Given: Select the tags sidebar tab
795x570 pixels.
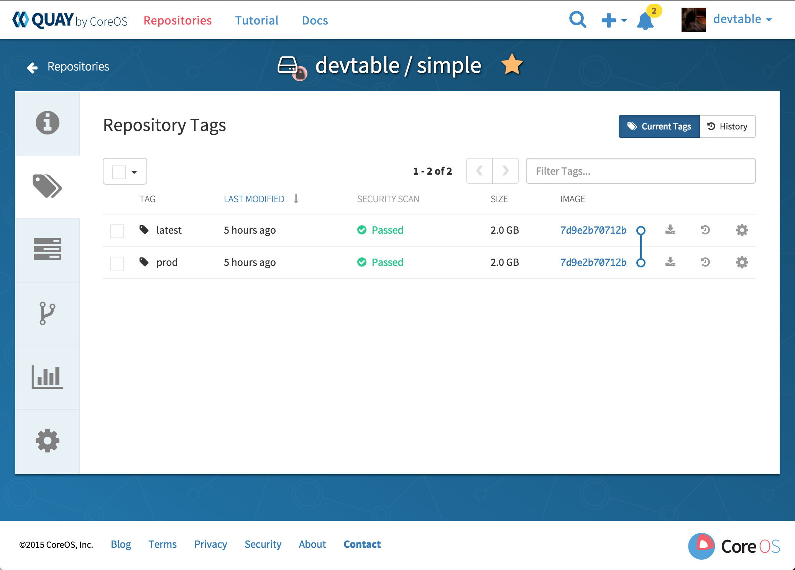Looking at the screenshot, I should coord(48,187).
